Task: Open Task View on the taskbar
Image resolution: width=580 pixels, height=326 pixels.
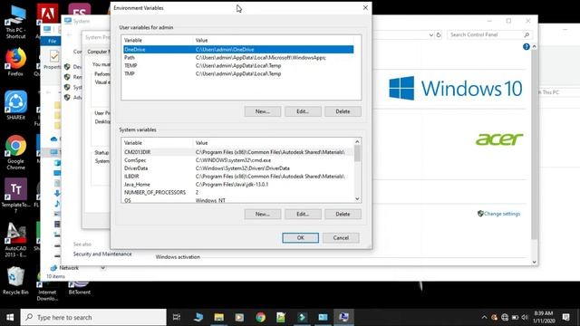Action: tap(177, 317)
